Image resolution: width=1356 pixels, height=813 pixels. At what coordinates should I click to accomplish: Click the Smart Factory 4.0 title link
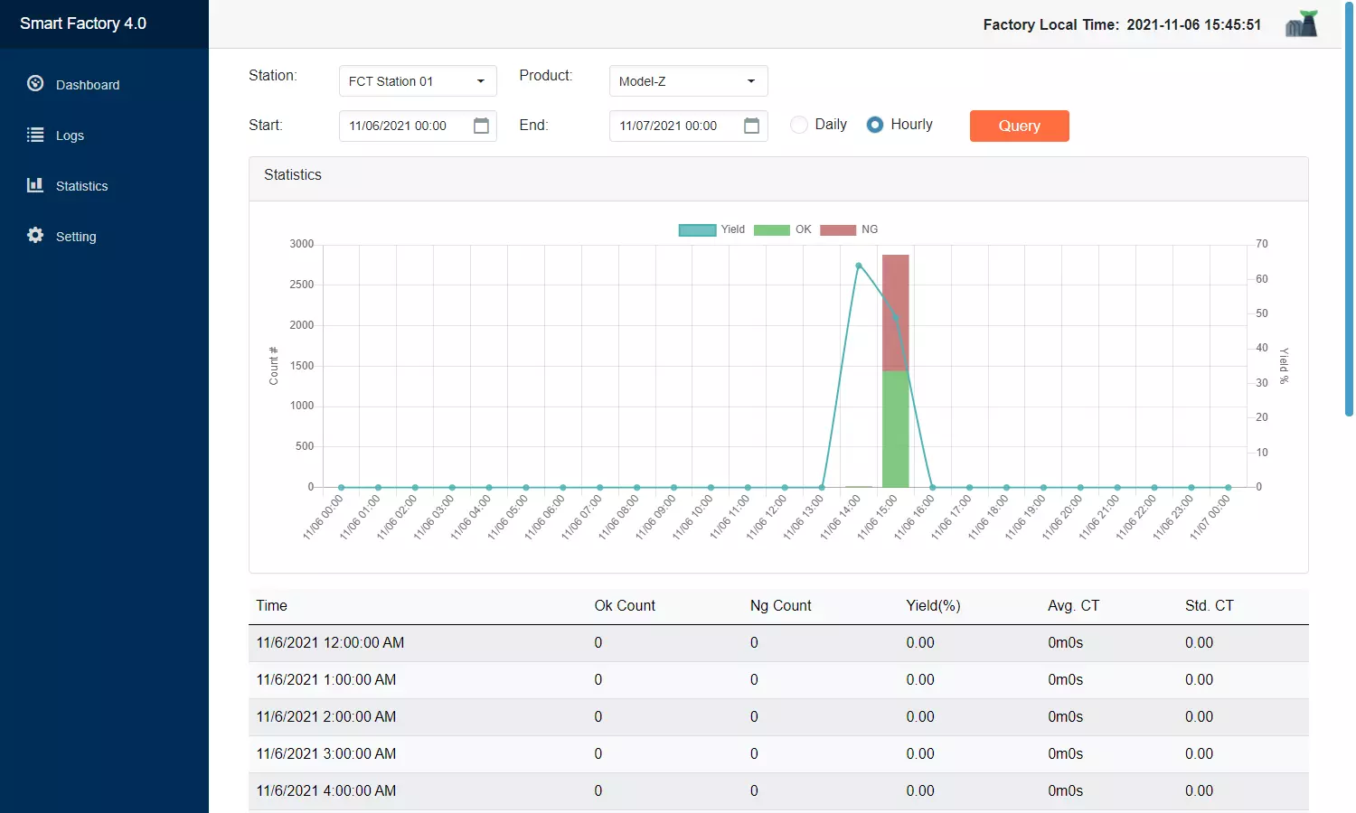[83, 23]
